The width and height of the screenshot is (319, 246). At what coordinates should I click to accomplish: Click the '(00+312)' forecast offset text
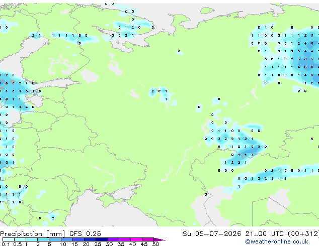pos(303,234)
